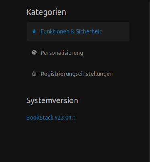150x162 pixels.
Task: Select the highlighted Funktionen & Sicherheit row
Action: pyautogui.click(x=78, y=31)
